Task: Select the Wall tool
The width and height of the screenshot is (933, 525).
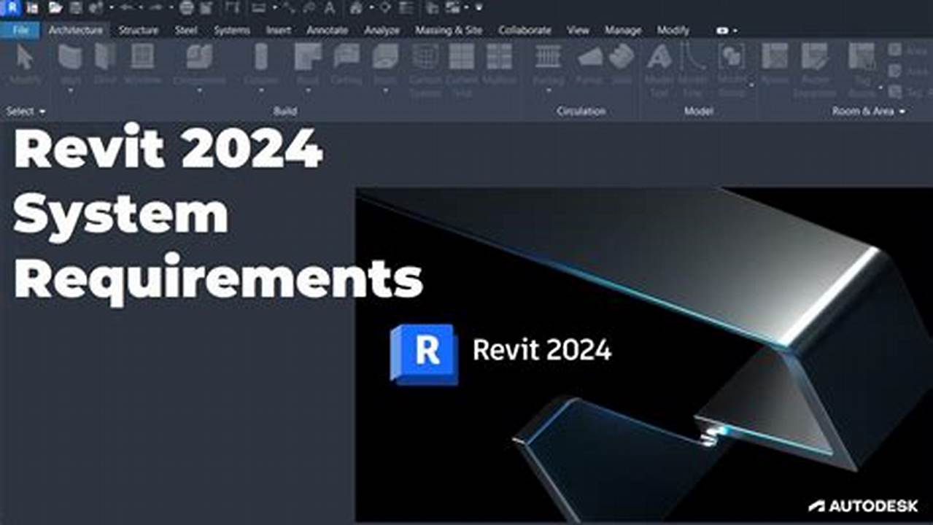Action: [x=69, y=58]
